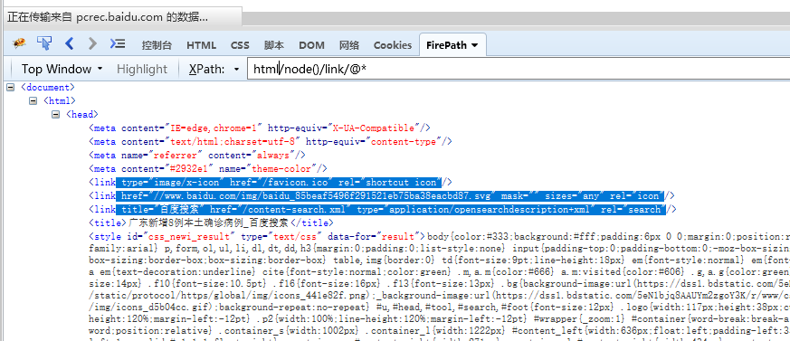Collapse the <document> node
Screen dimensions: 790x341
pyautogui.click(x=10, y=88)
